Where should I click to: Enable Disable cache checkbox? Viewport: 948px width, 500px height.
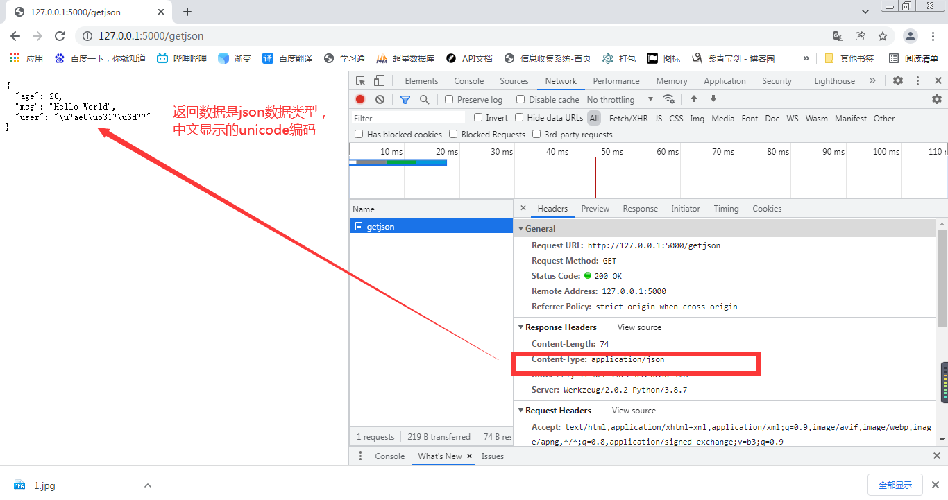pos(520,99)
